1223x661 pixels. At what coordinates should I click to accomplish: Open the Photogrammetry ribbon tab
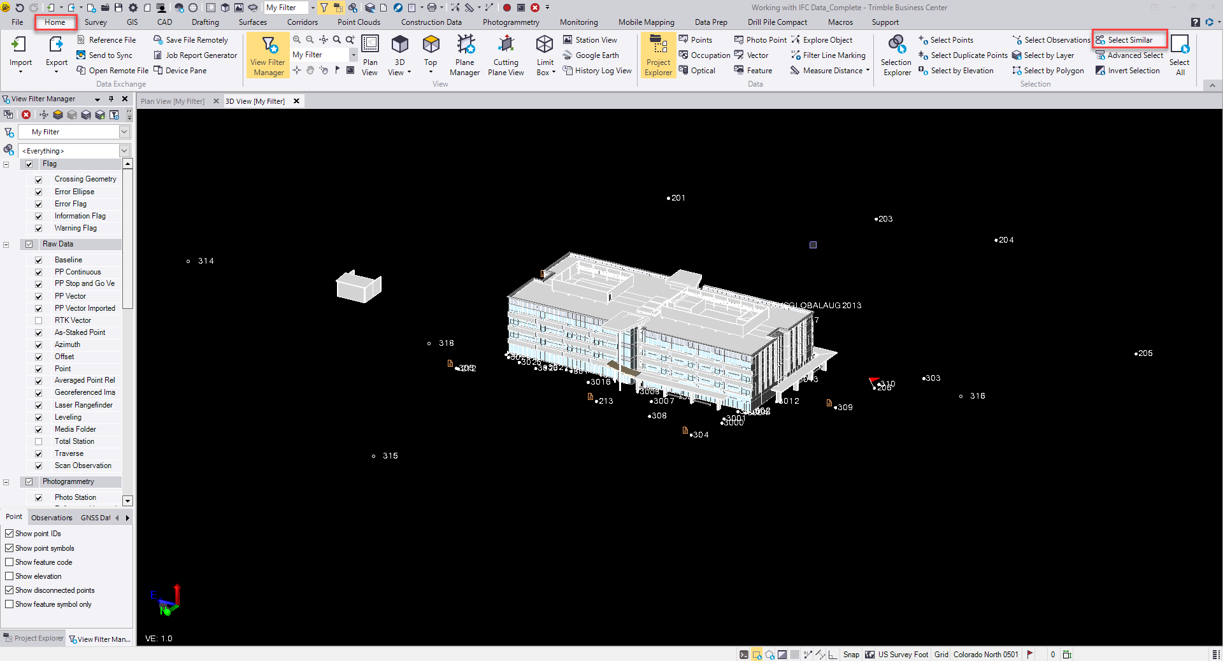[x=511, y=22]
